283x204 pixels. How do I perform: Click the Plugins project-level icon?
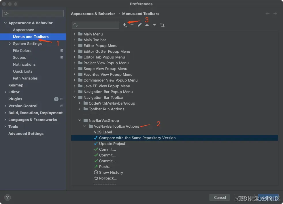62,99
